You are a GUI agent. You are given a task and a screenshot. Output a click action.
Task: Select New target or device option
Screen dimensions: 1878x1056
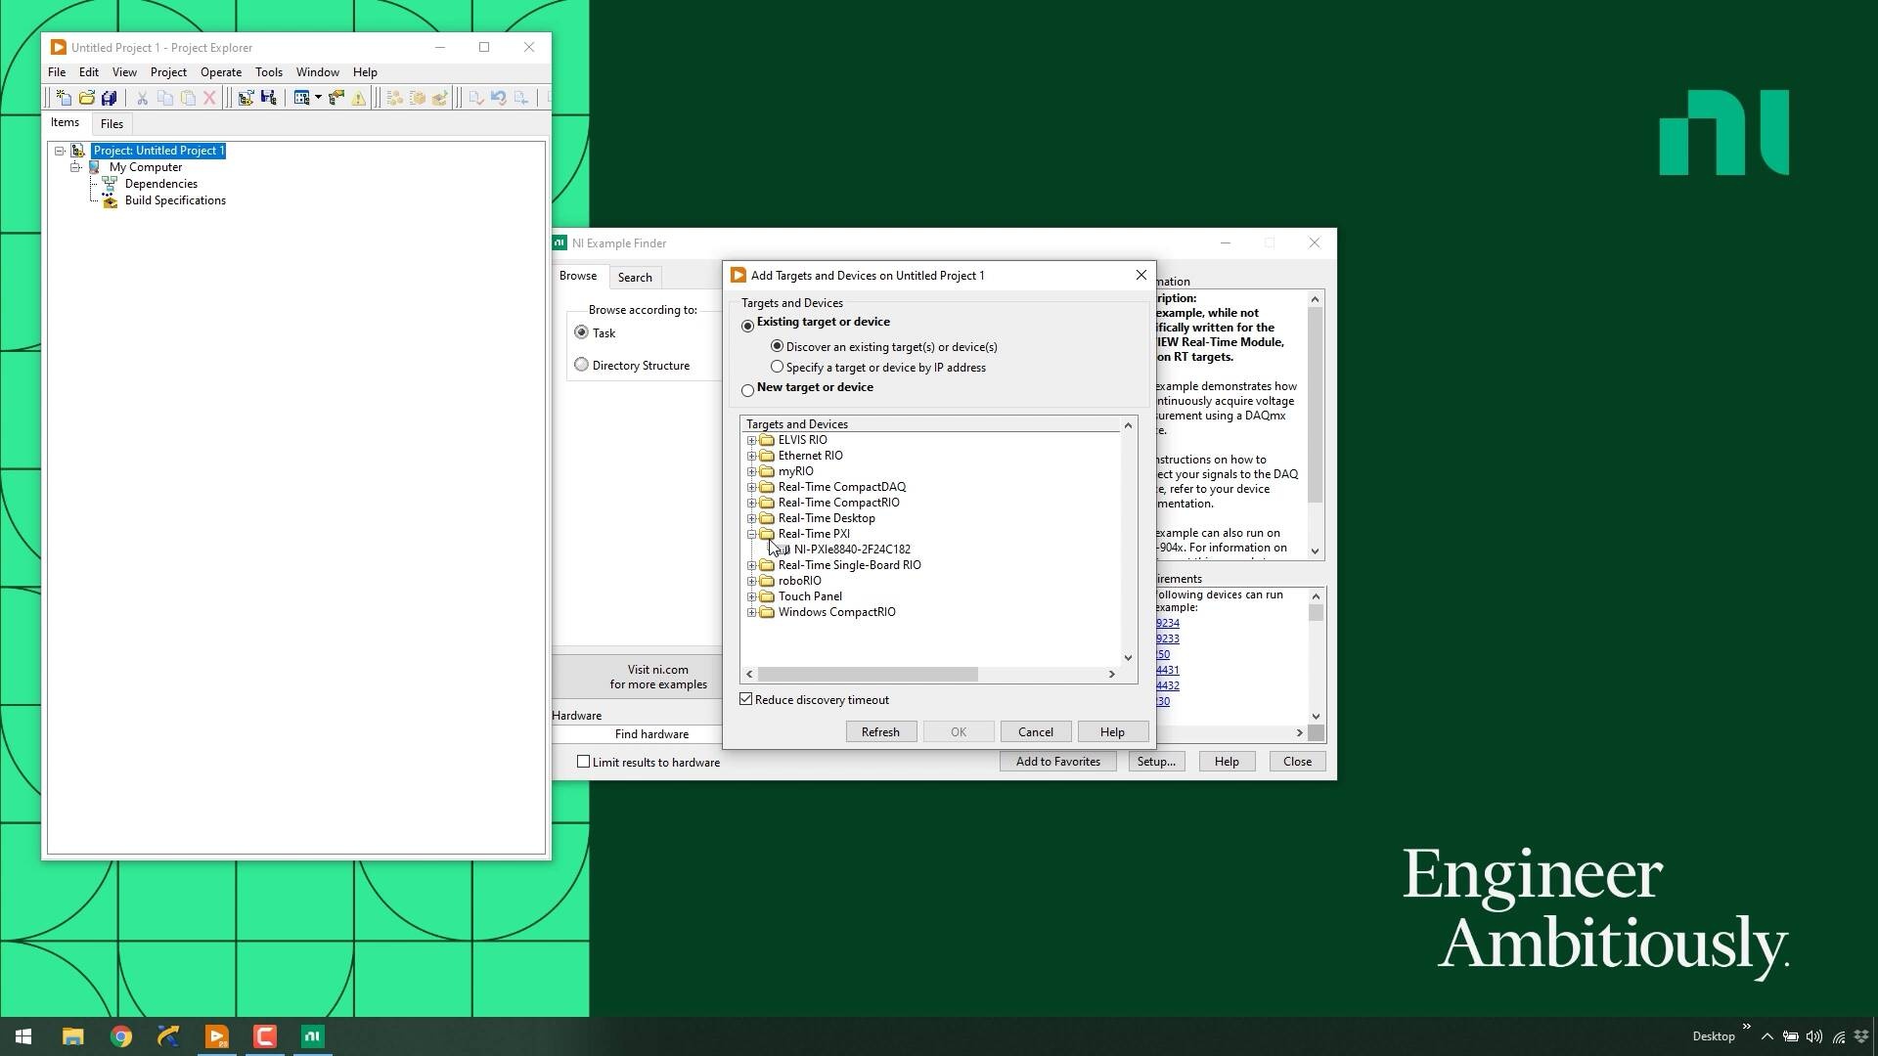[748, 390]
